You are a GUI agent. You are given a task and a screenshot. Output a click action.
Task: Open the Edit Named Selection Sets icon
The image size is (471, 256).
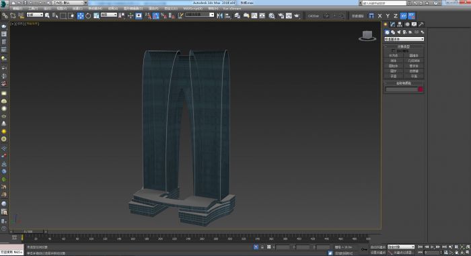pos(180,15)
